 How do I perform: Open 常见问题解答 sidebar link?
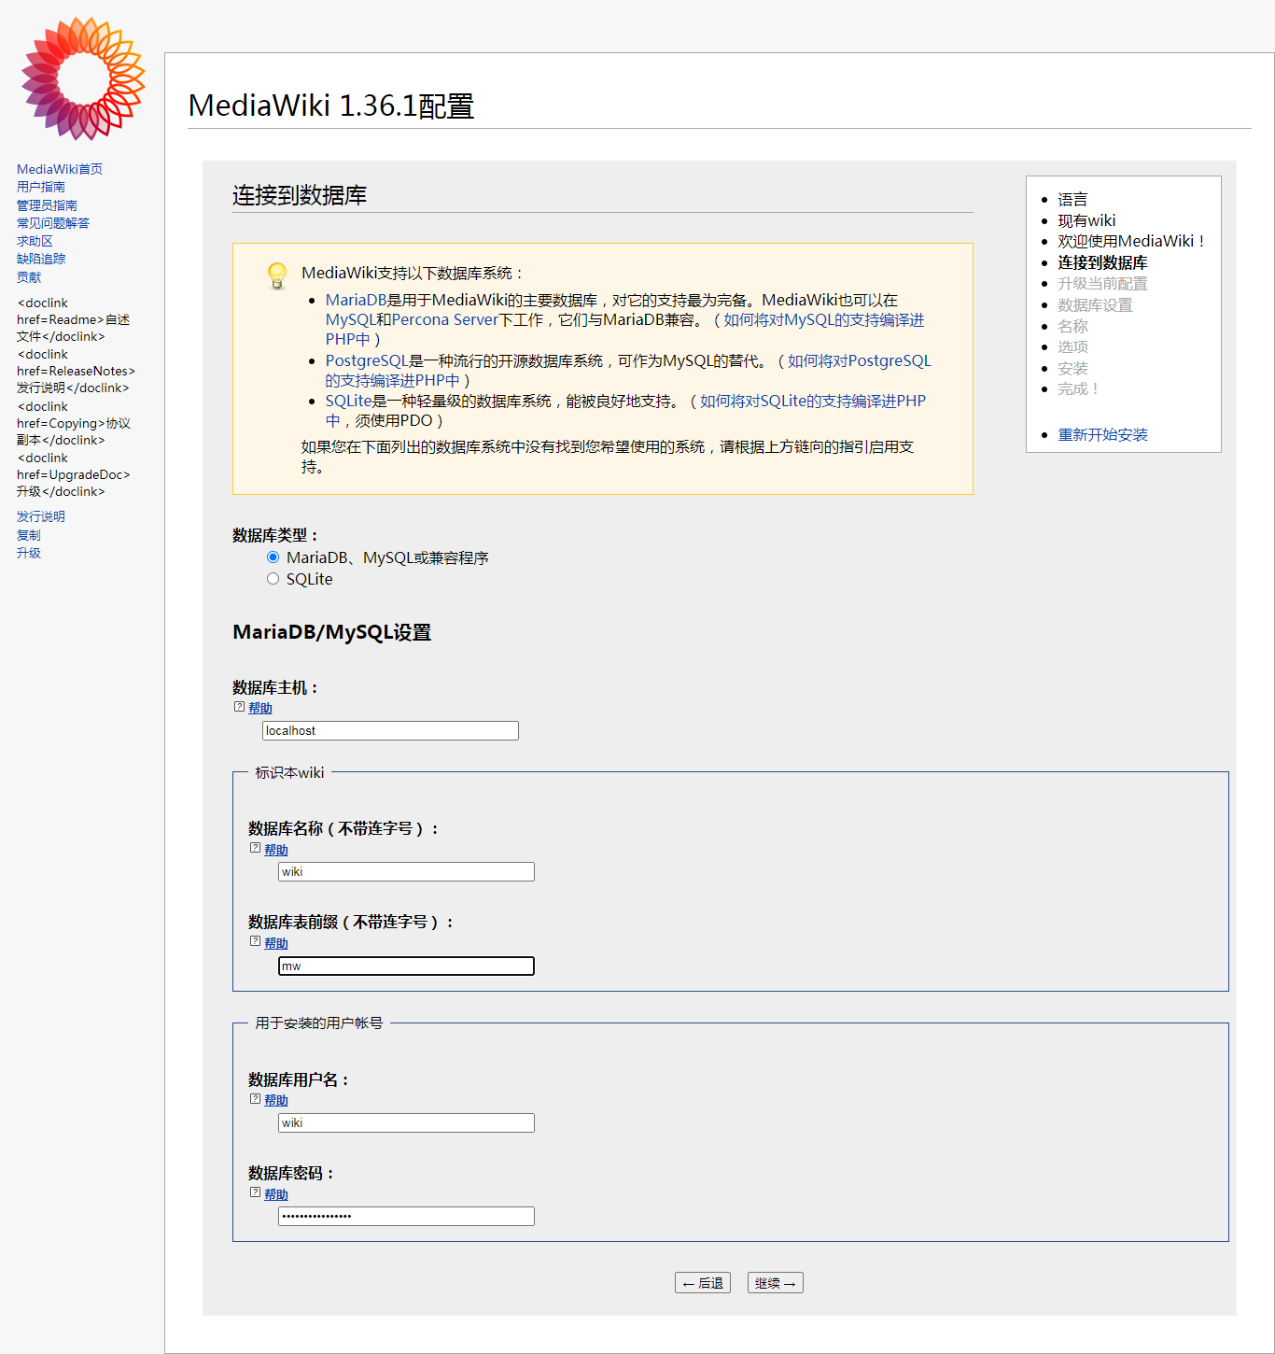53,223
